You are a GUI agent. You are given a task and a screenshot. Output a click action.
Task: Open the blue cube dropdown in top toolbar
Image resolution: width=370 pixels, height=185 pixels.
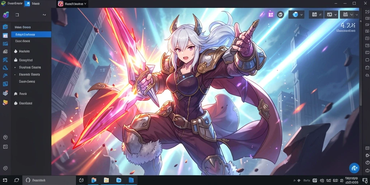(x=297, y=14)
